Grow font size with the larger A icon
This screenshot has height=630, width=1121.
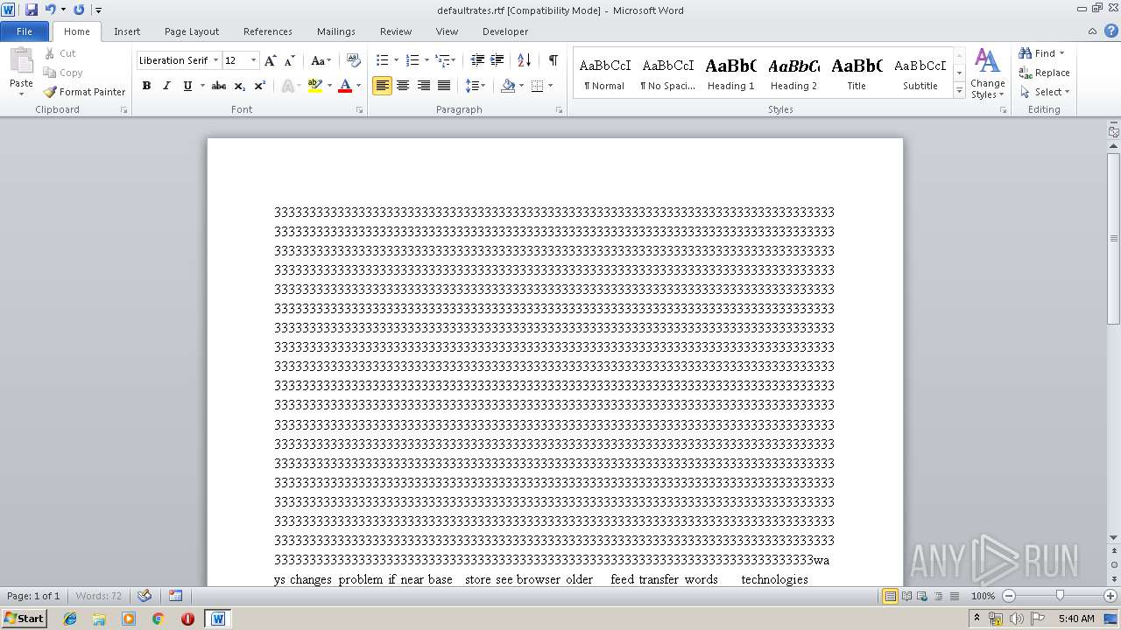[271, 60]
